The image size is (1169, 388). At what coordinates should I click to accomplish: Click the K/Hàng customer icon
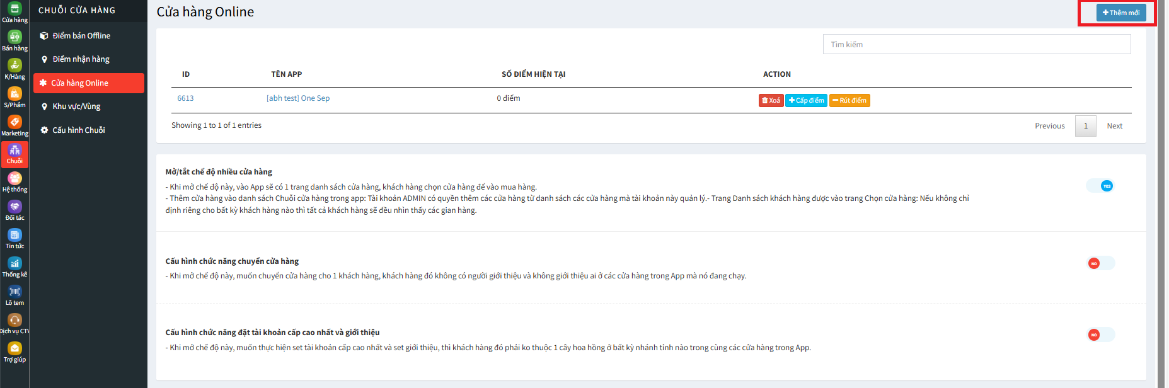pyautogui.click(x=14, y=69)
